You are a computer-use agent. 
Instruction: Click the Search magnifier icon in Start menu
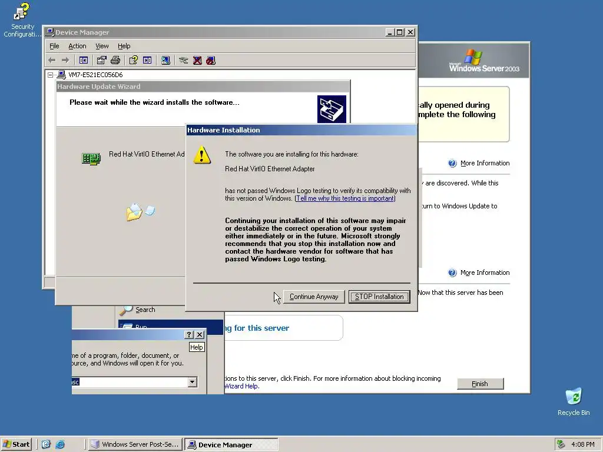(126, 310)
